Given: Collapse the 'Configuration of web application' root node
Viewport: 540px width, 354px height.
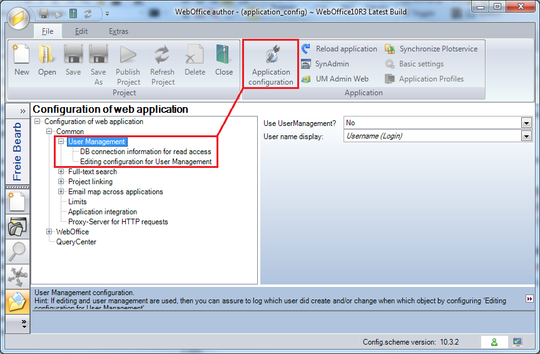Looking at the screenshot, I should pos(38,122).
